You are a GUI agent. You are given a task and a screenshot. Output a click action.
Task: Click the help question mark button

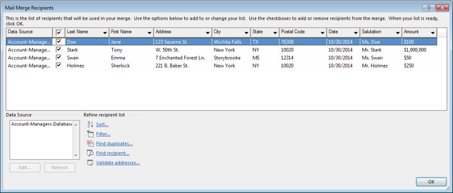pyautogui.click(x=428, y=8)
